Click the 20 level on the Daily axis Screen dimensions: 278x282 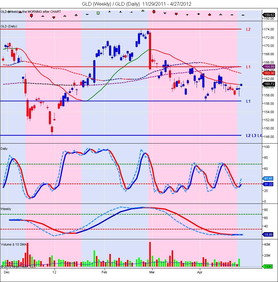point(266,191)
